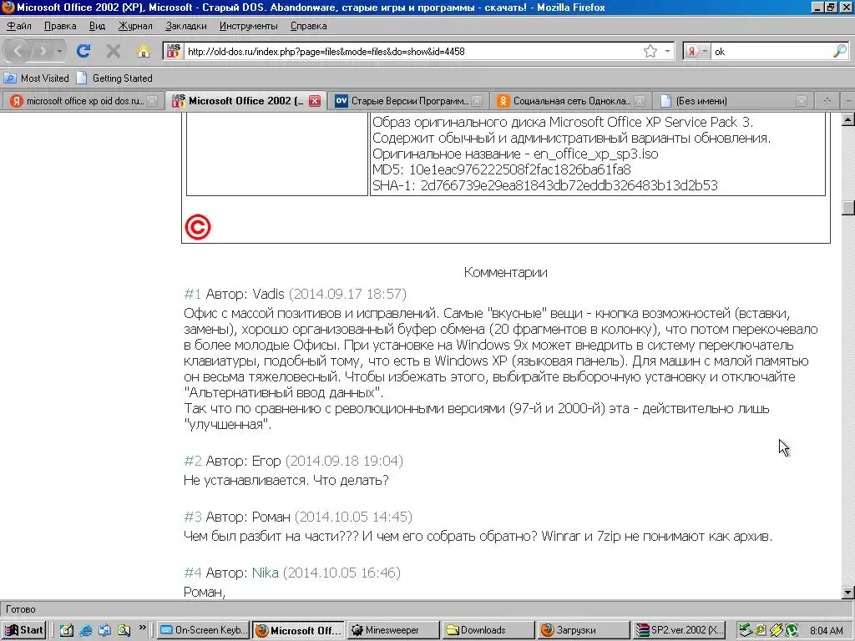Expand hidden Quick Launch items chevron
This screenshot has width=855, height=641.
coord(142,628)
